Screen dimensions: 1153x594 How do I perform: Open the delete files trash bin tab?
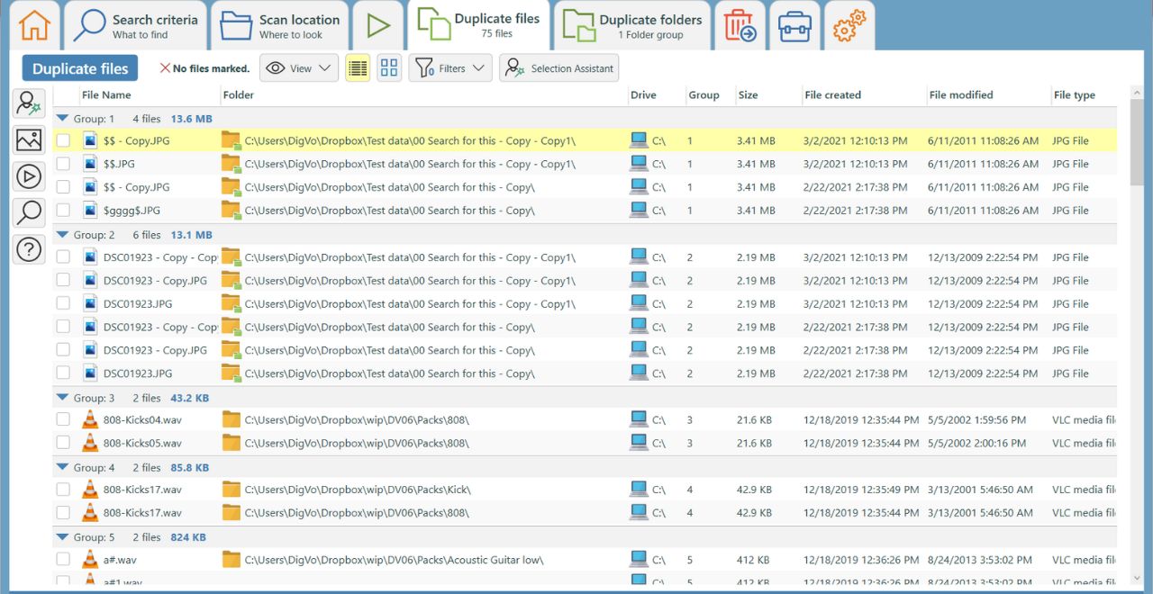coord(740,25)
